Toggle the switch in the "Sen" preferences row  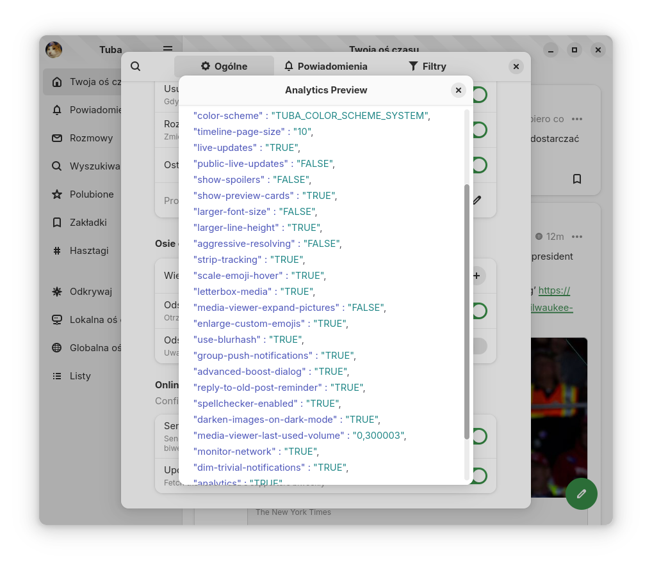coord(479,436)
